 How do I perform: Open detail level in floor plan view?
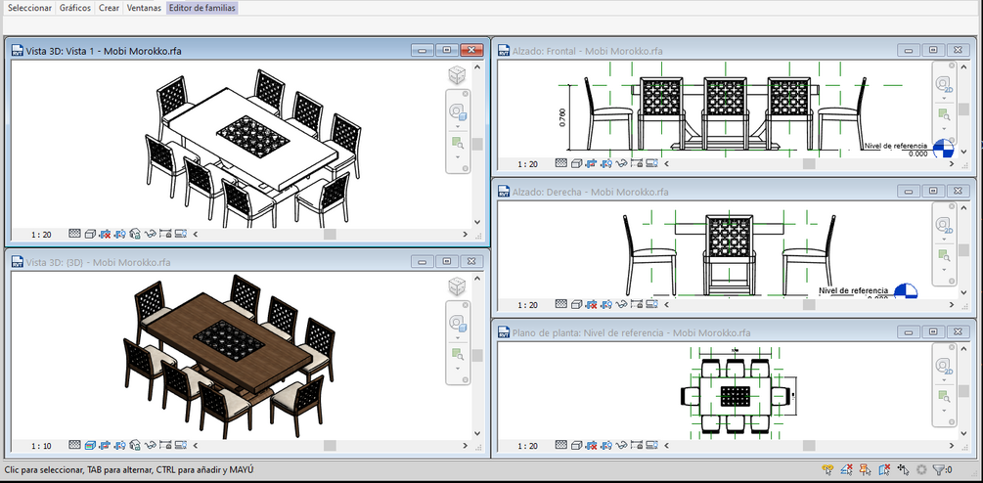click(561, 446)
